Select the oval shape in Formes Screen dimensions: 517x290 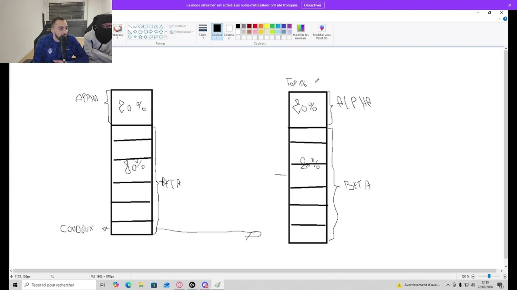(140, 27)
